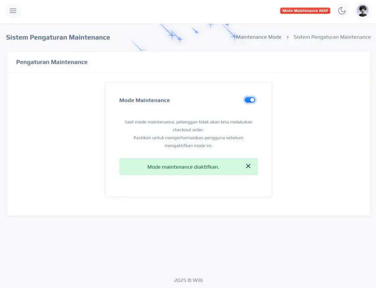Click the Pengaturan Maintenance card header
376x288 pixels.
pyautogui.click(x=52, y=62)
